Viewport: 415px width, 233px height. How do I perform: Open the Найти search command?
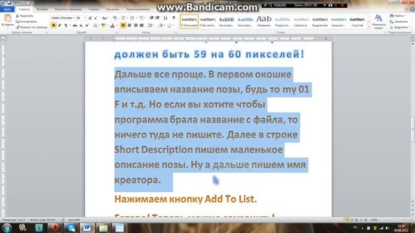coord(397,16)
